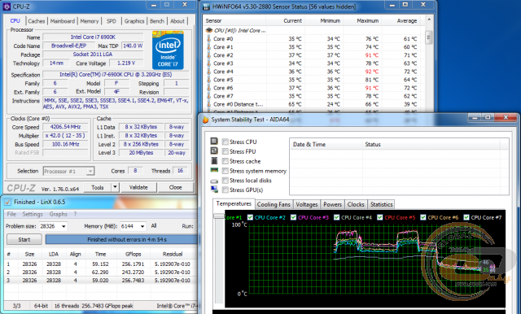Click the memory stick icon beside Stress system memory
This screenshot has height=314, width=521.
point(214,170)
